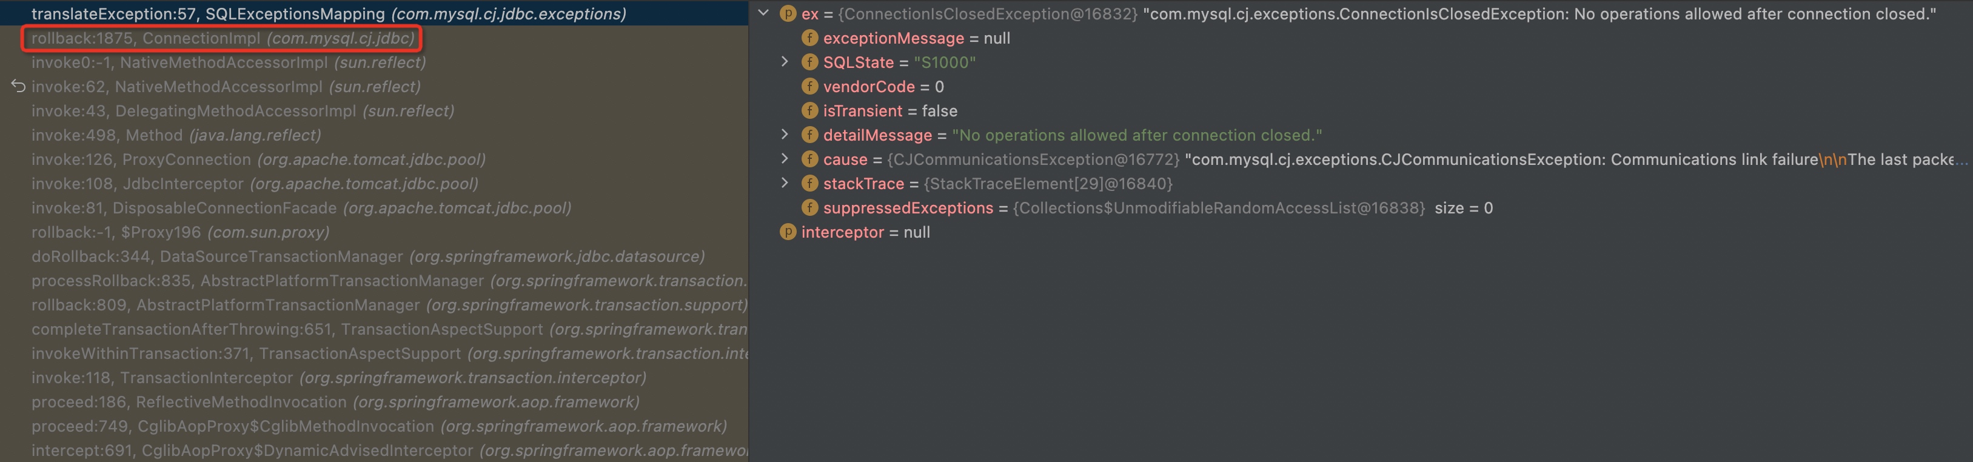Select the translateException:57 stack frame
This screenshot has width=1973, height=462.
(328, 14)
